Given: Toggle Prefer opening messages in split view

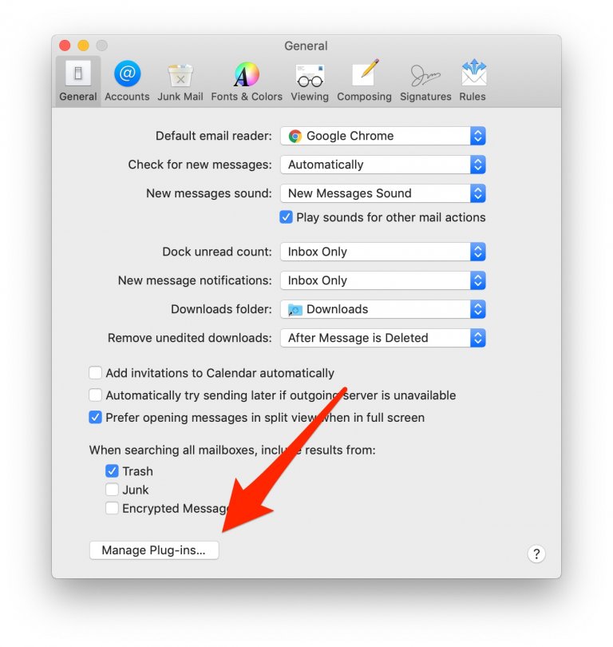Looking at the screenshot, I should click(x=95, y=417).
